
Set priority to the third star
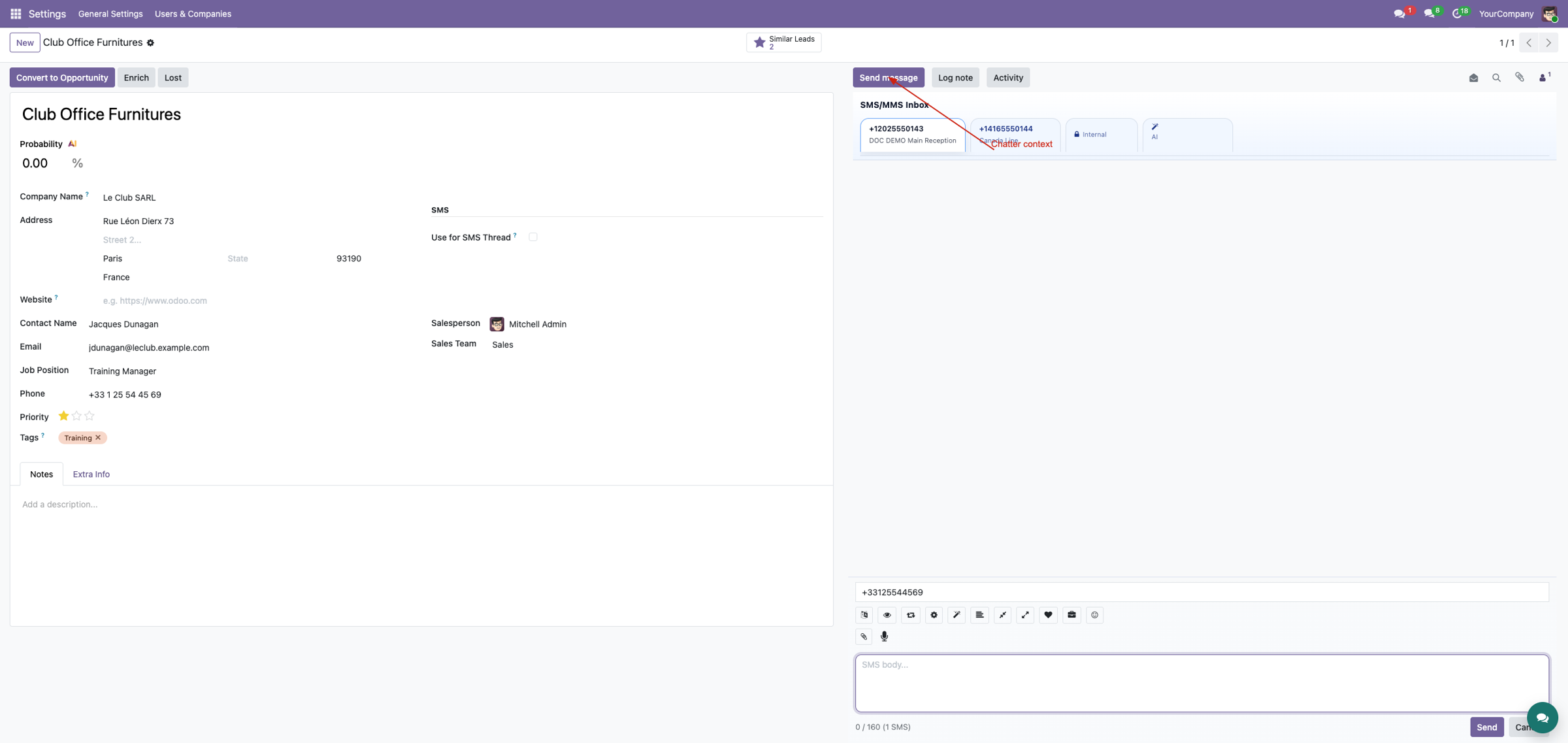pos(90,416)
